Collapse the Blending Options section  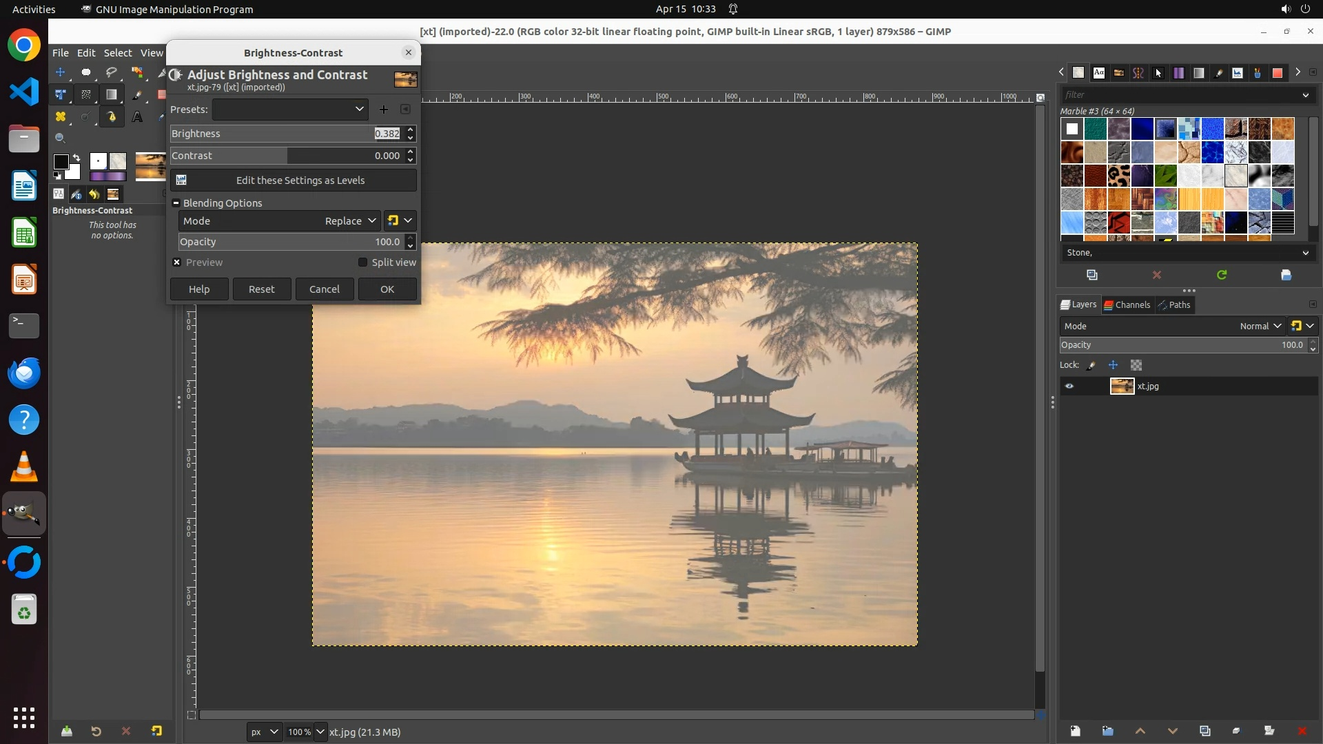point(176,203)
